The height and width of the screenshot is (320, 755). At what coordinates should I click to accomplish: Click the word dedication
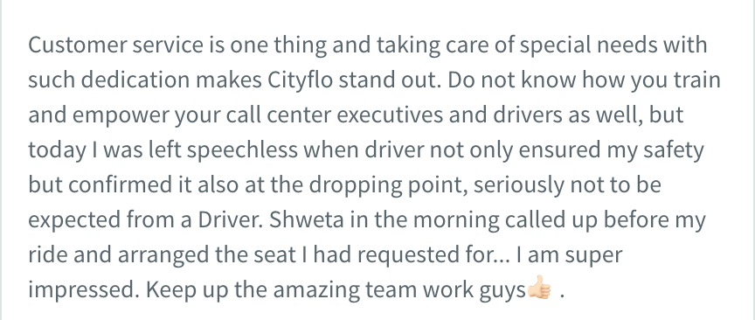pyautogui.click(x=135, y=80)
